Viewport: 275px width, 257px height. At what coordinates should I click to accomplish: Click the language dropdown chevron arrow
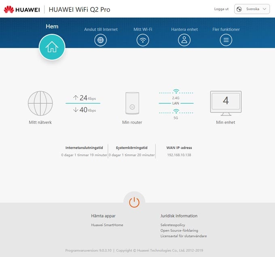point(264,9)
